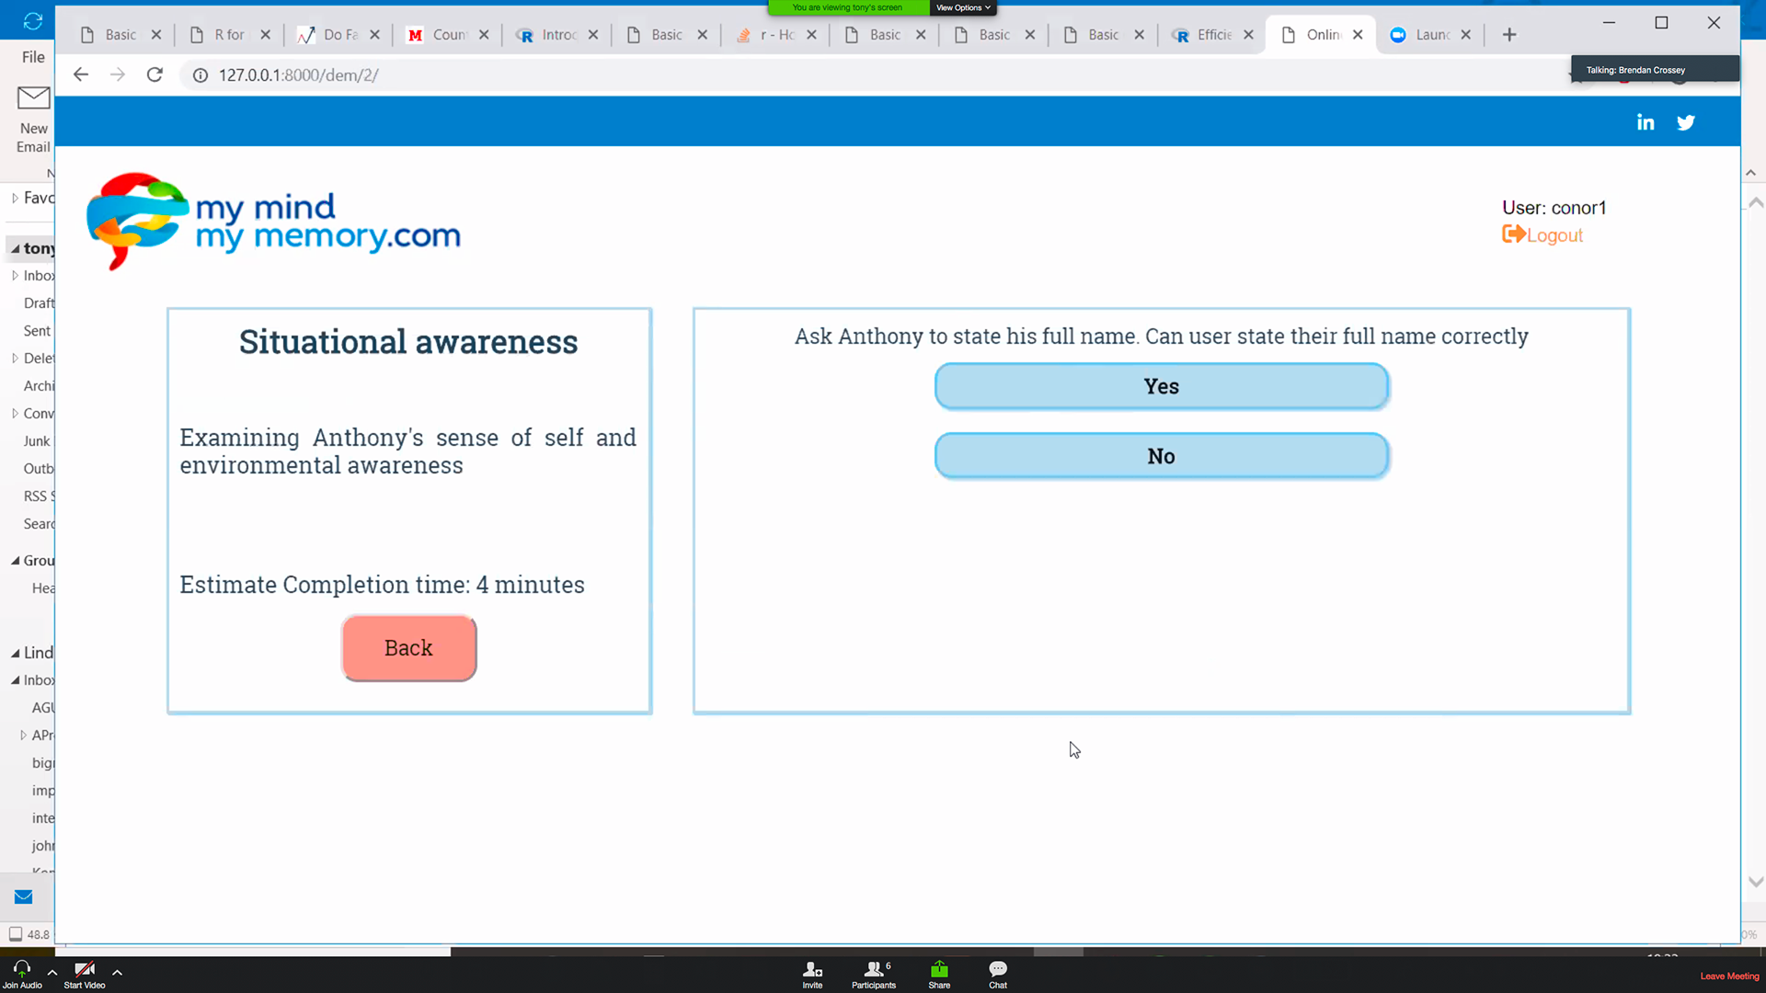Viewport: 1766px width, 993px height.
Task: Expand the Deleted folder in Outlook
Action: click(x=15, y=359)
